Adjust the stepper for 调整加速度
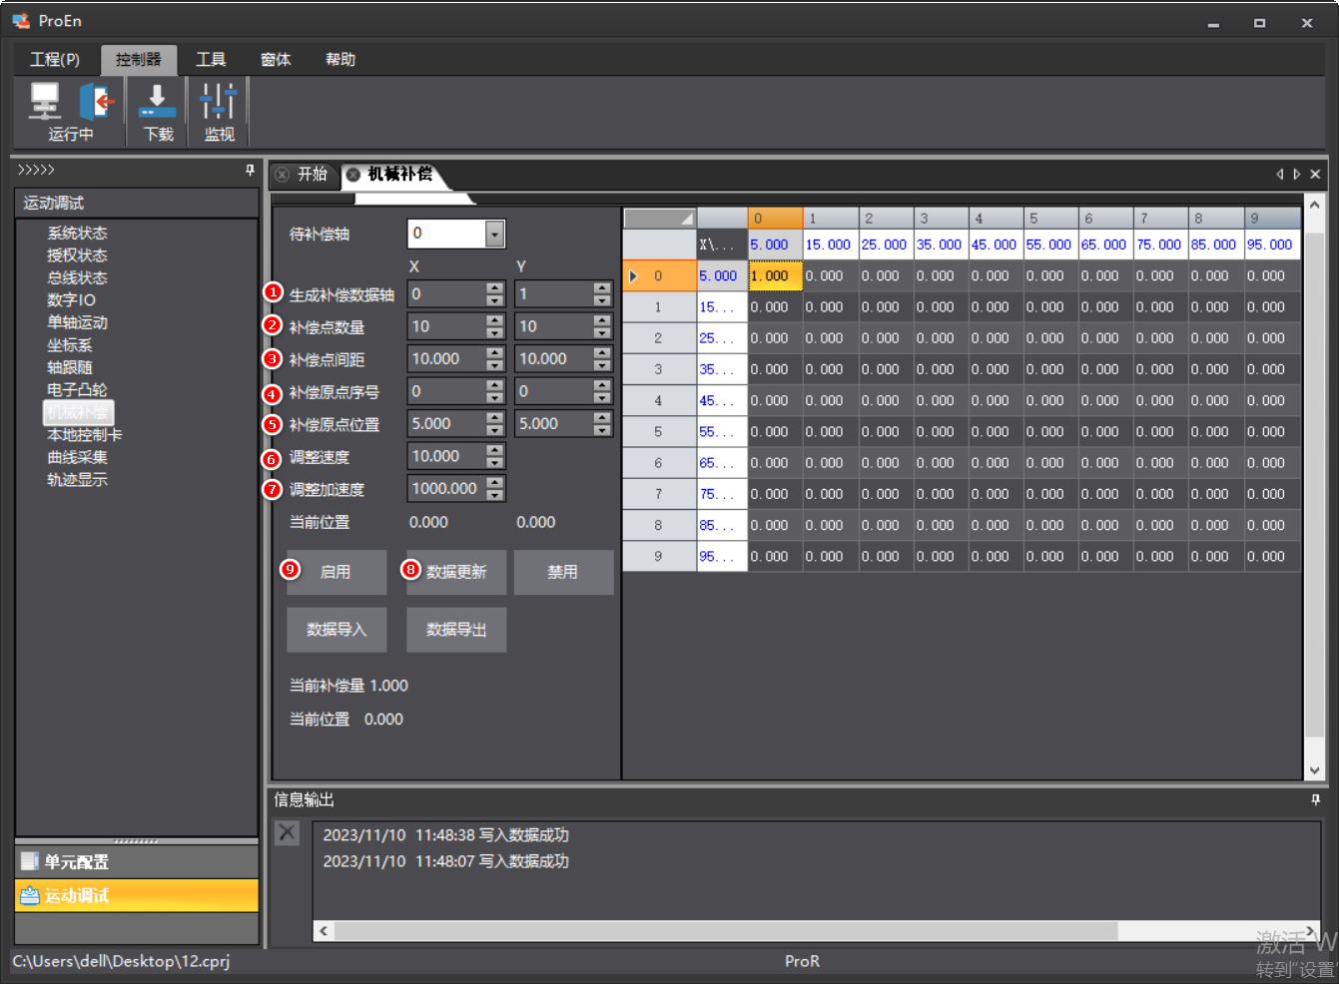The image size is (1339, 984). point(495,489)
